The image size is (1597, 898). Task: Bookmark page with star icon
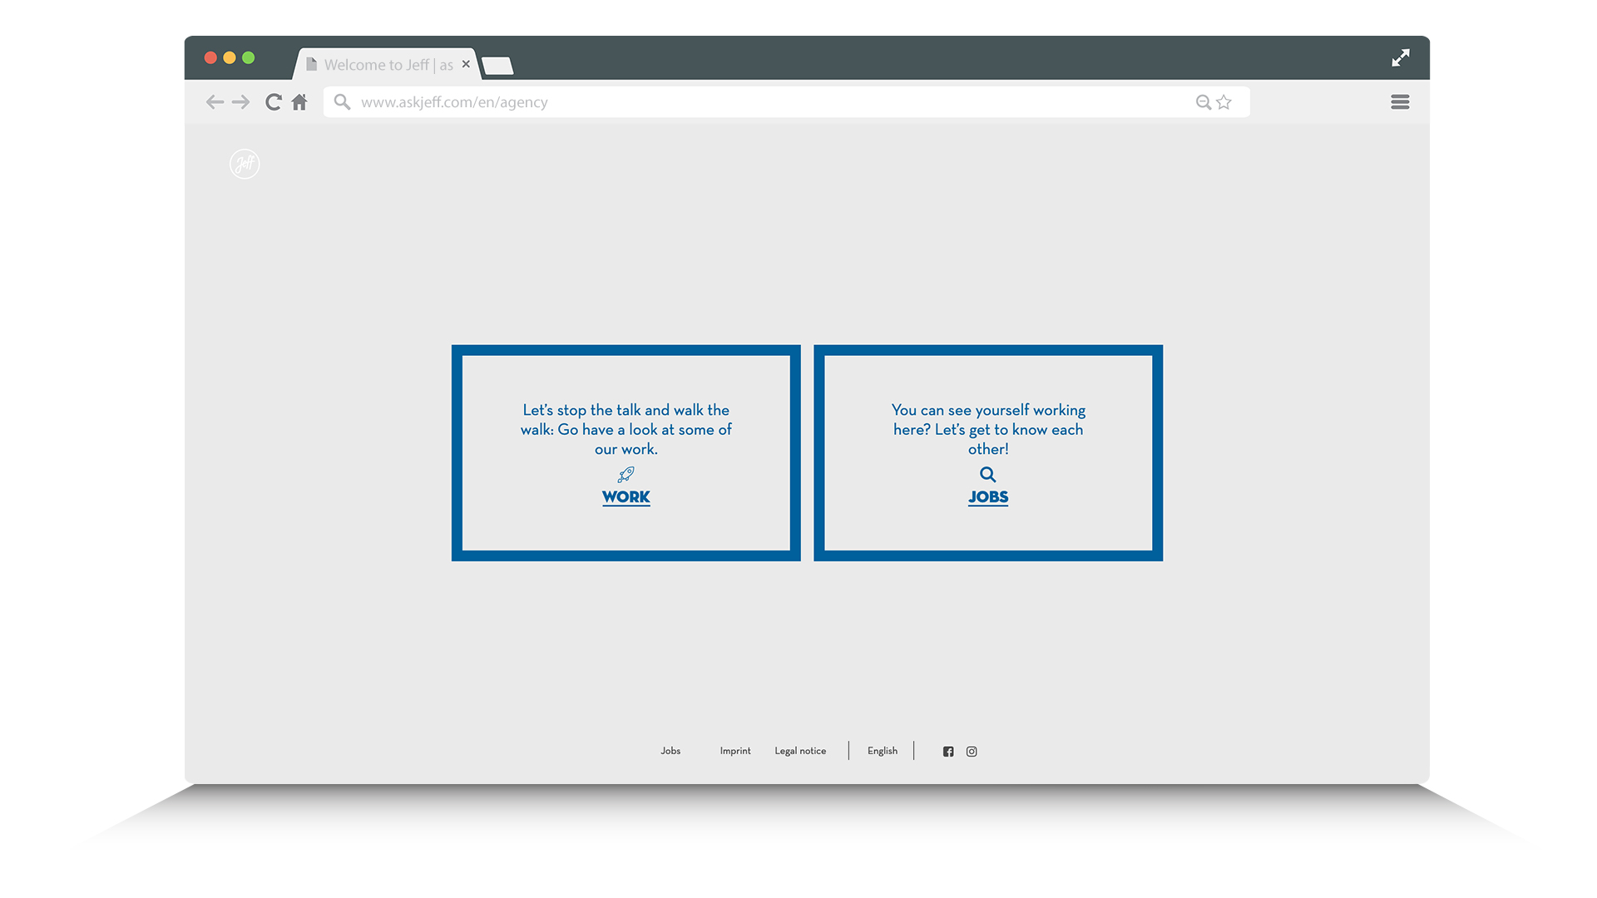pyautogui.click(x=1224, y=102)
